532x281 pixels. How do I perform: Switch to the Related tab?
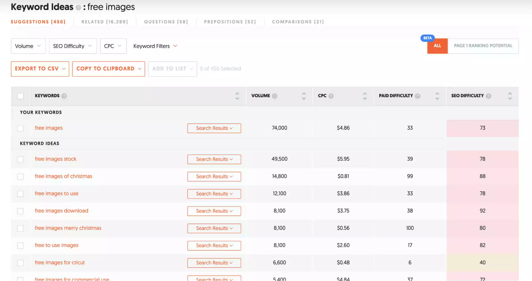105,22
